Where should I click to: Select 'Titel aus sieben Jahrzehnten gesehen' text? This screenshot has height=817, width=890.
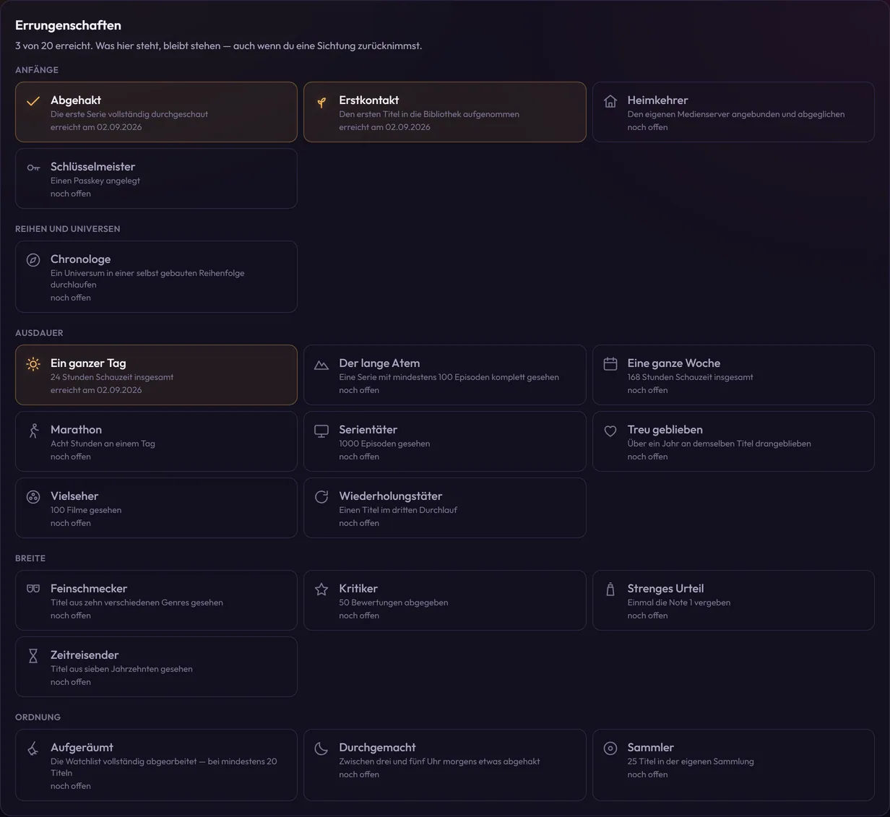[121, 669]
